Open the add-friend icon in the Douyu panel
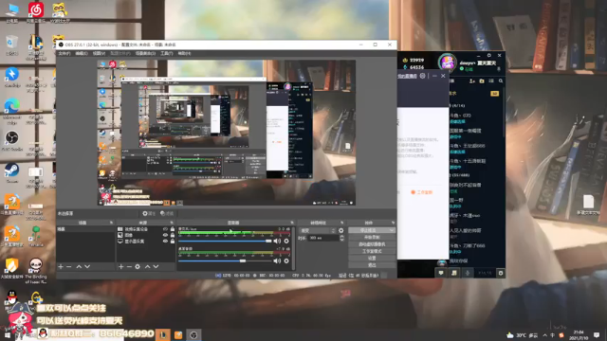This screenshot has width=607, height=341. pos(472,81)
